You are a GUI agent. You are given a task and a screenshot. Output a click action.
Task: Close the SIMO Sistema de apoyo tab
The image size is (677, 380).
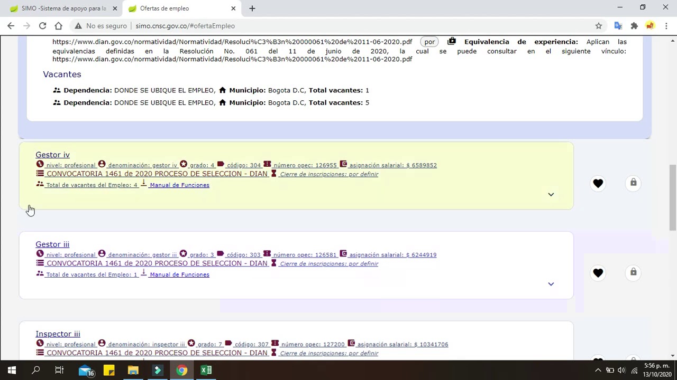click(115, 8)
